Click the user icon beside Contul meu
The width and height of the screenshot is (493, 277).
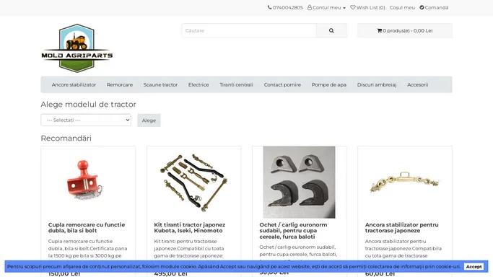point(310,7)
